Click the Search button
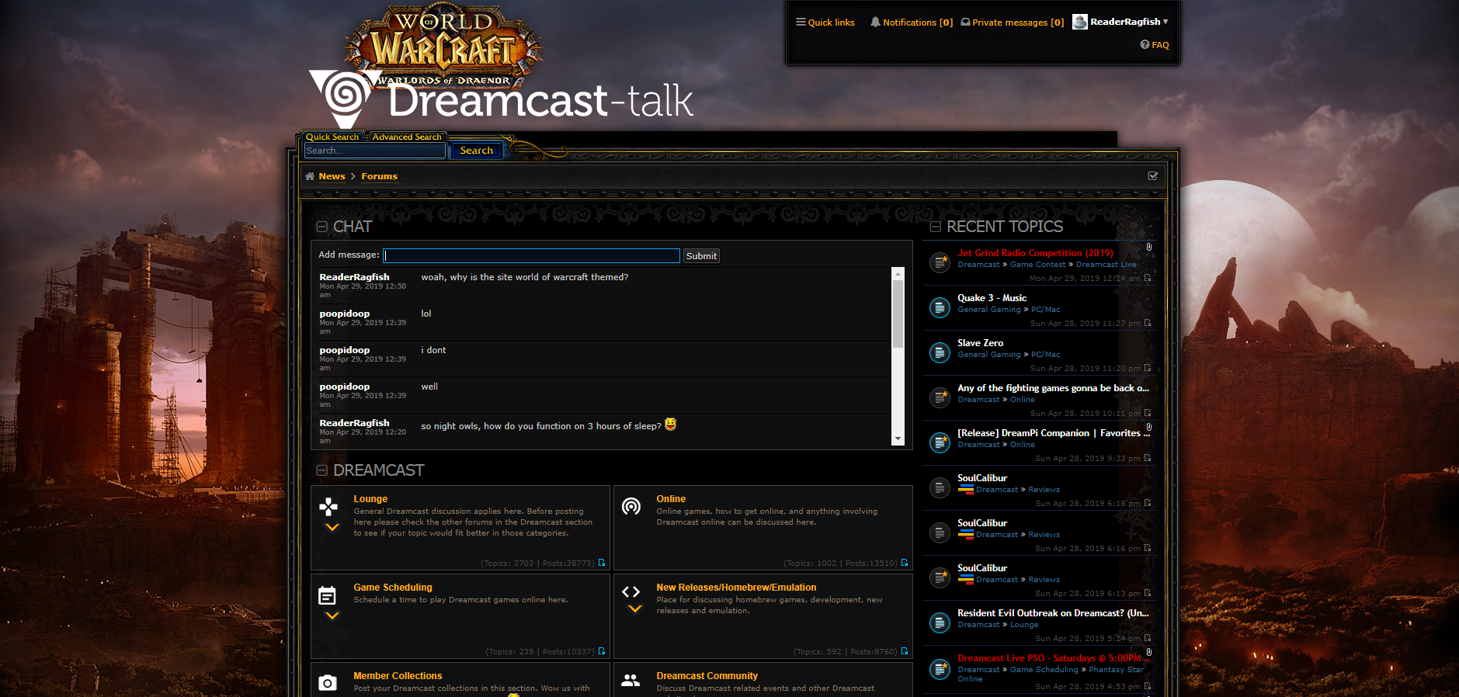The width and height of the screenshot is (1459, 697). [x=476, y=151]
